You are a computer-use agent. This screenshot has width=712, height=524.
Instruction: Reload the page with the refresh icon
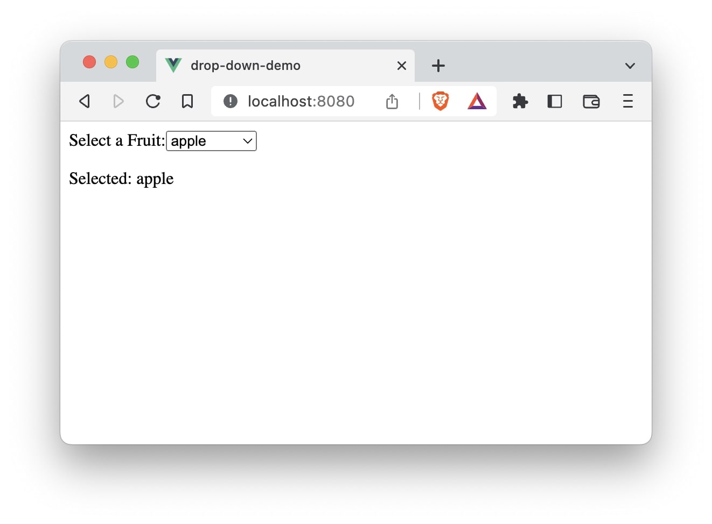point(153,101)
